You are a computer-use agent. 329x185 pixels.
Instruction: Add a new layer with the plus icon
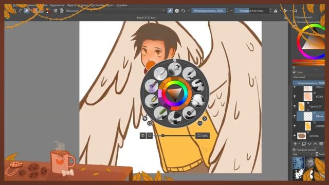295,144
